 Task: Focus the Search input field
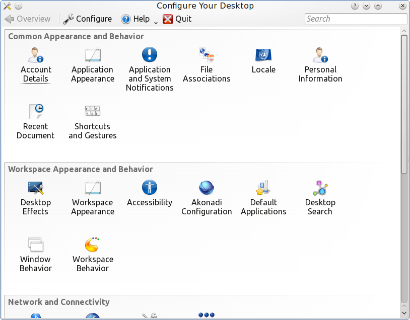click(x=356, y=19)
